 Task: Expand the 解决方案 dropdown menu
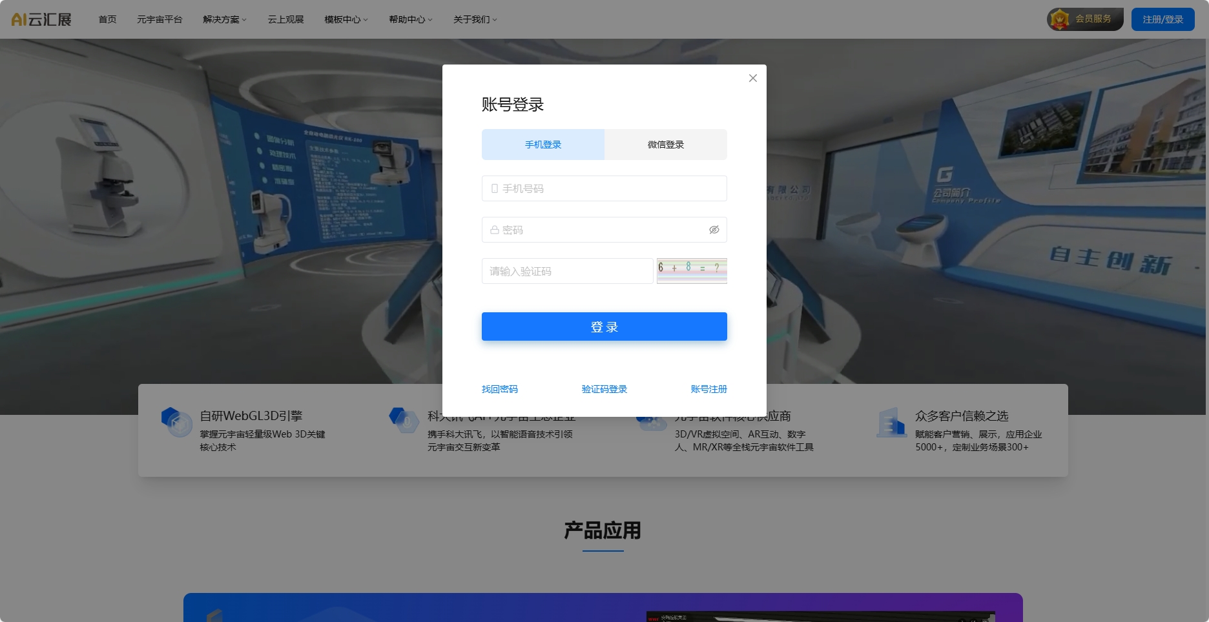(x=223, y=19)
